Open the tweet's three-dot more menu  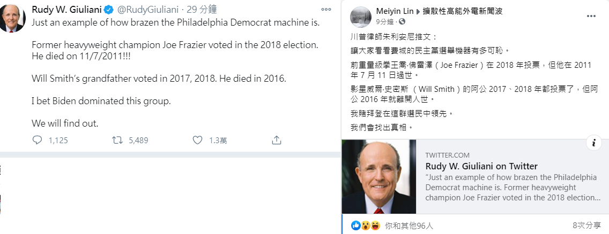[326, 9]
